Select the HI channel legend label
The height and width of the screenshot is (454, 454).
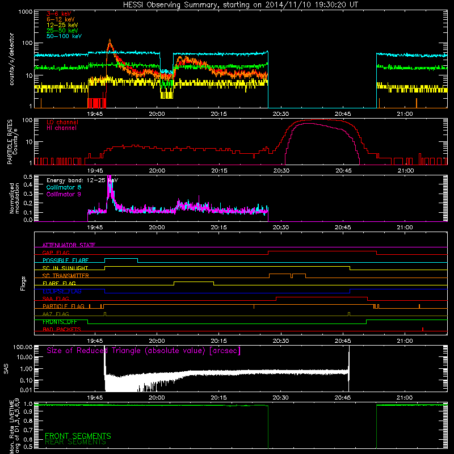(62, 128)
